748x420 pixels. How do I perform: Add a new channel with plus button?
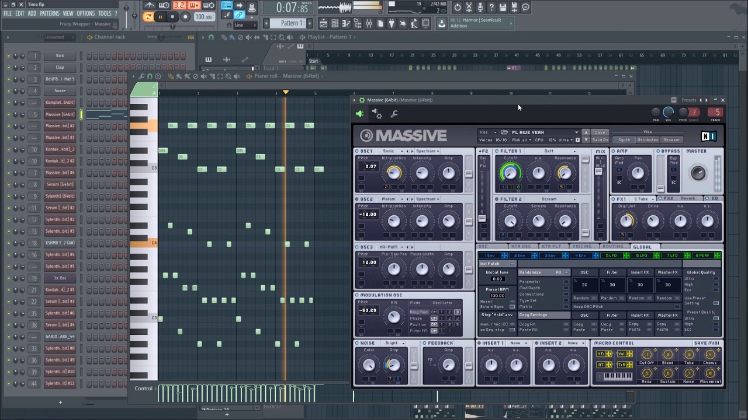pos(60,402)
